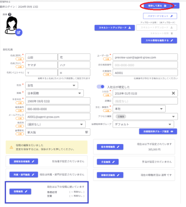Toggle 公開 badge under 入社日
The height and width of the screenshot is (207, 186).
tap(107, 95)
